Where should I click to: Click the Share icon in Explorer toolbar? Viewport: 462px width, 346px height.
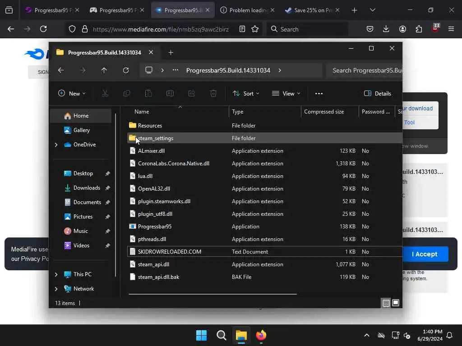tap(191, 94)
